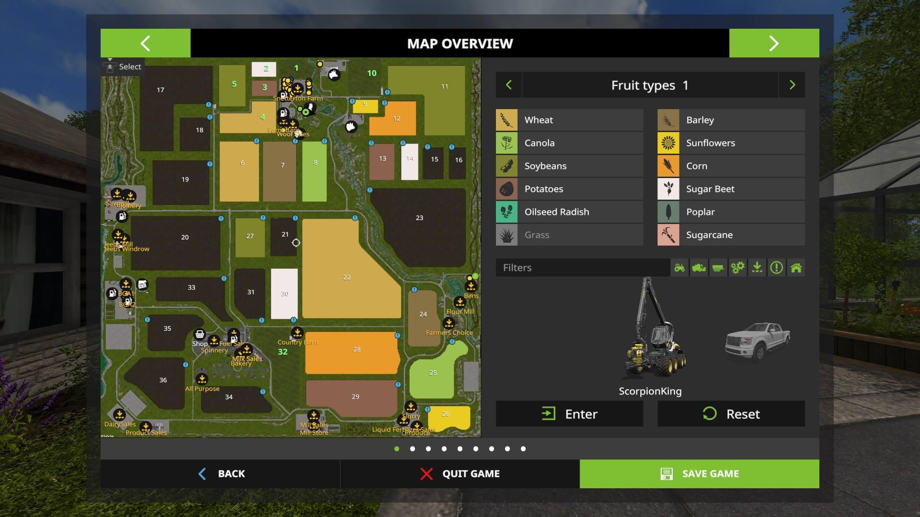This screenshot has width=920, height=517.
Task: Toggle the house buildings map filter
Action: 796,268
